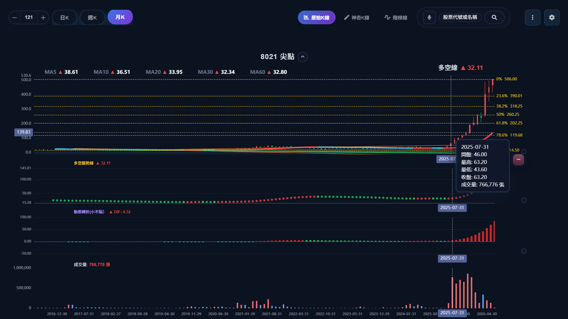Viewport: 568px width, 319px height.
Task: Select the 月K monthly chart tab
Action: coord(120,17)
